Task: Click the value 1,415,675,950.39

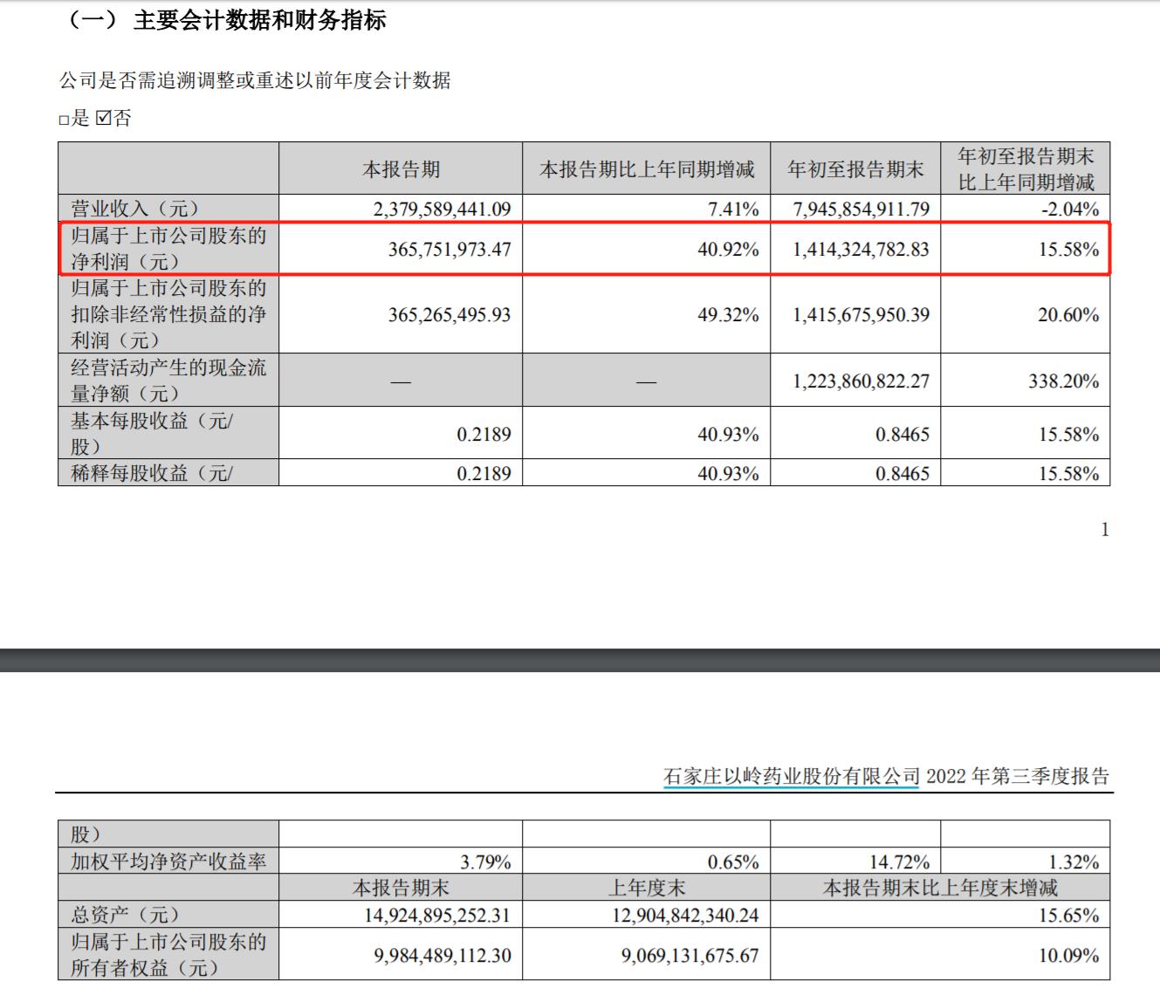Action: click(x=861, y=315)
